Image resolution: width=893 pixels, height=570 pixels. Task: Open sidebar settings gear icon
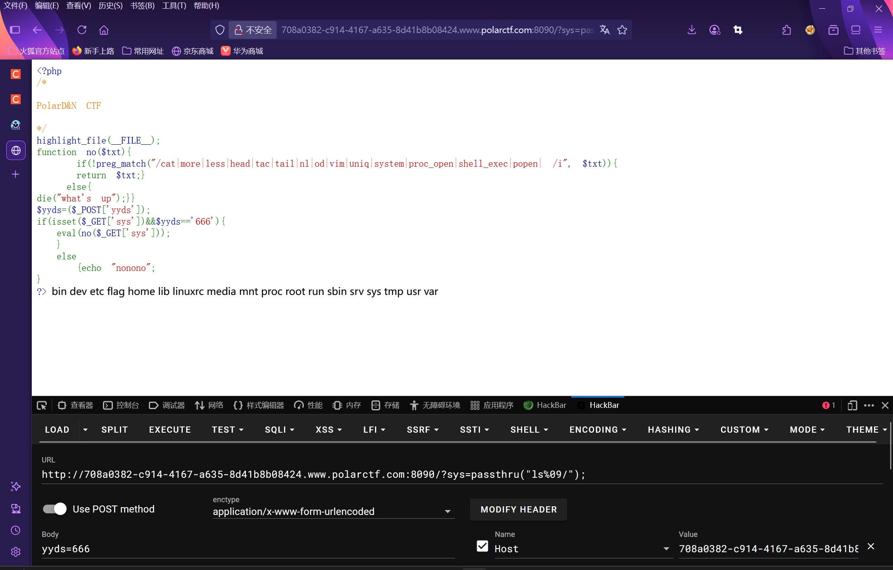(x=15, y=552)
